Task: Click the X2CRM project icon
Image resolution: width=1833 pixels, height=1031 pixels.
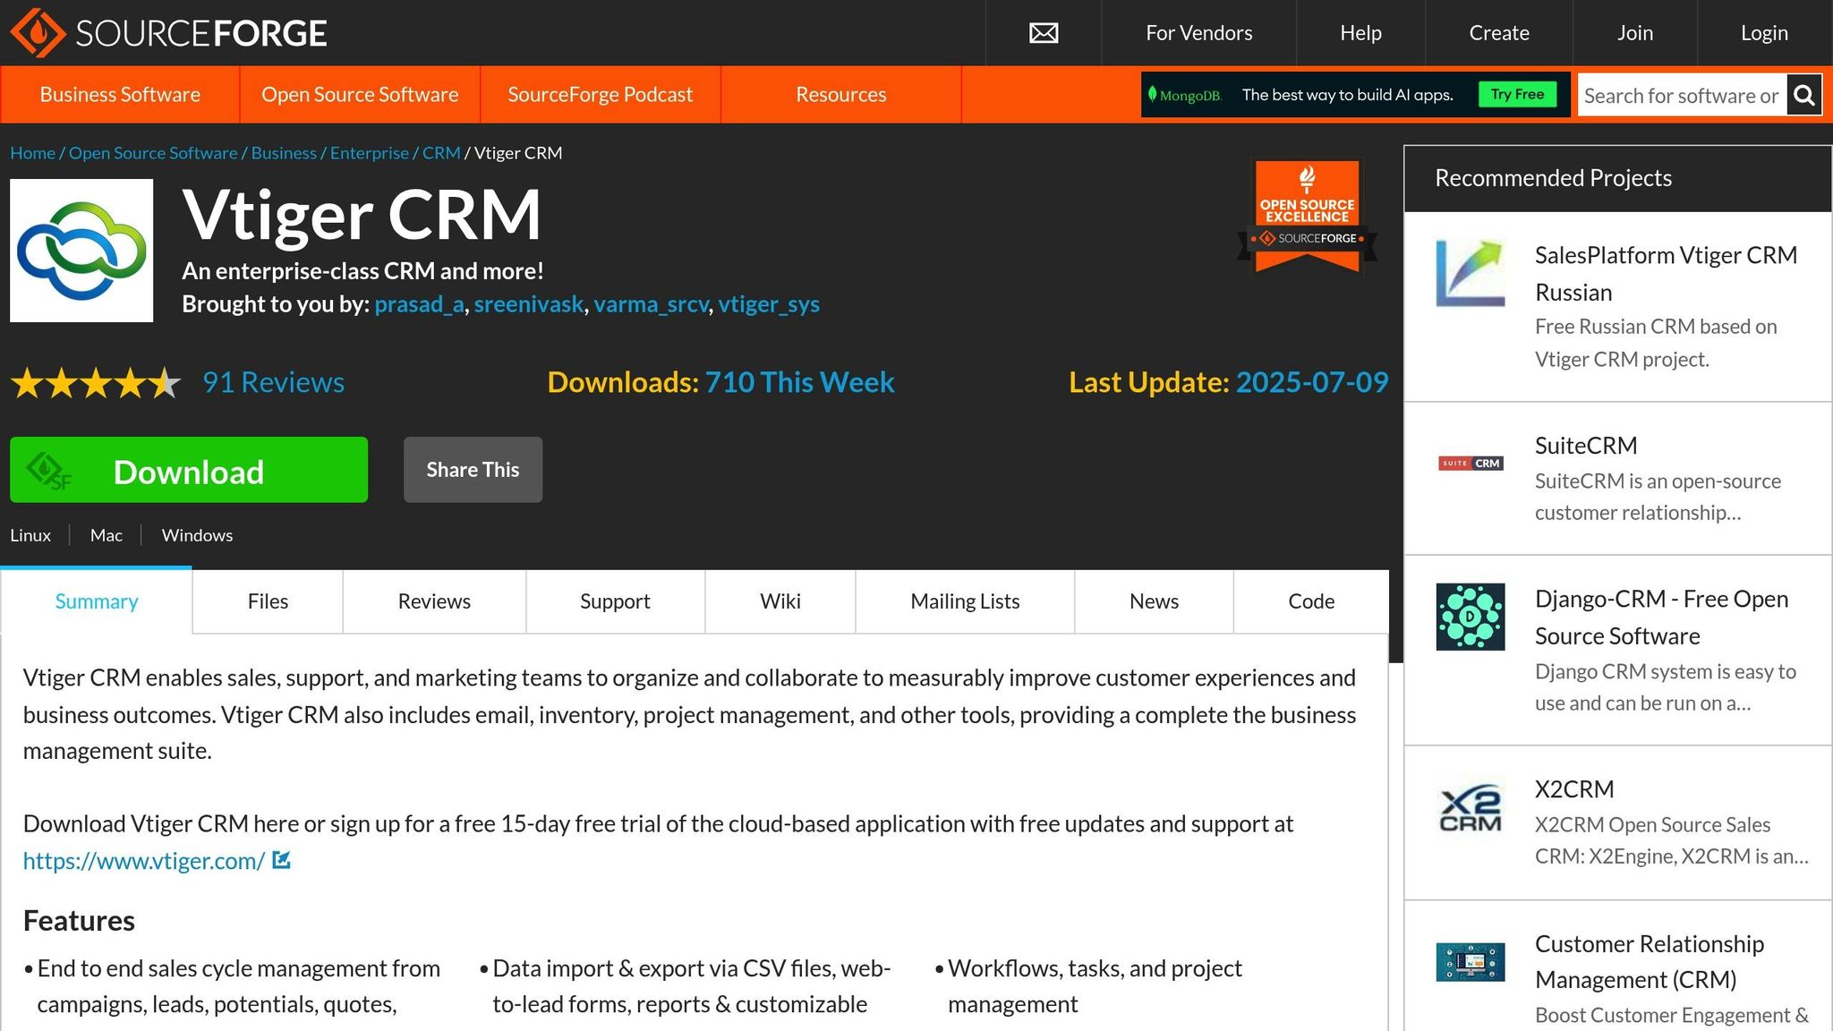Action: coord(1471,808)
